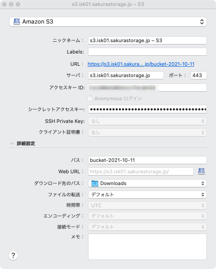Edit the サーバ server field
This screenshot has width=216, height=269.
pyautogui.click(x=126, y=75)
